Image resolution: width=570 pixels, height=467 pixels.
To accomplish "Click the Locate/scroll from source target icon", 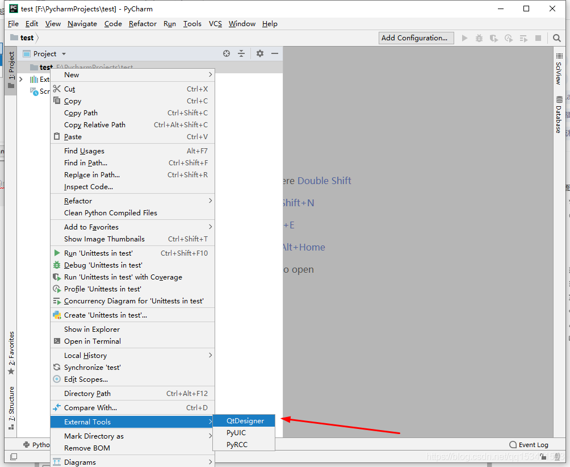I will [227, 53].
